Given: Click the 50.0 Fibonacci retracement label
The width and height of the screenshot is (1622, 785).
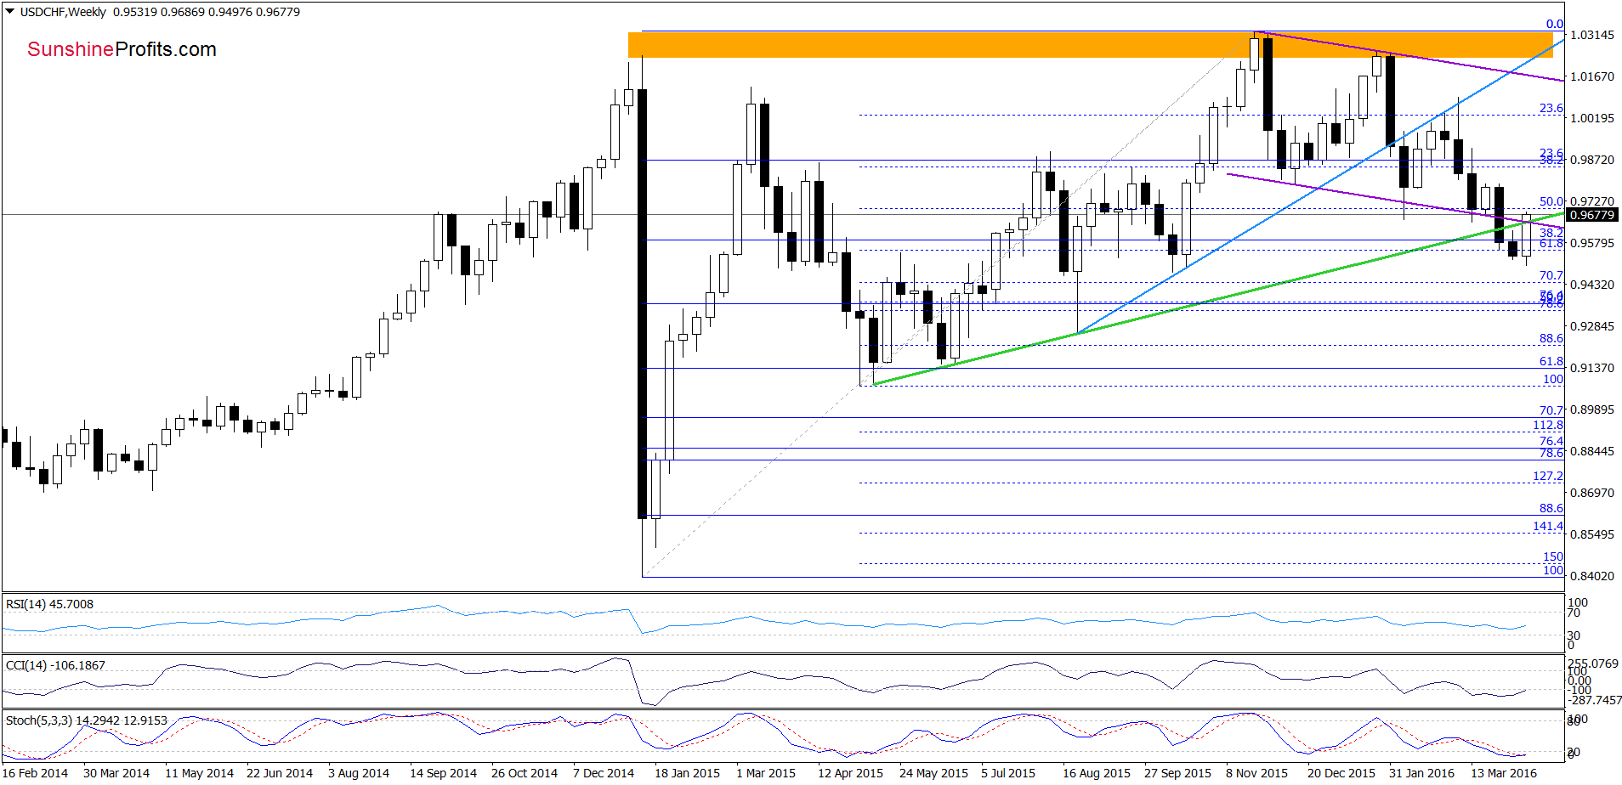Looking at the screenshot, I should pyautogui.click(x=1551, y=201).
